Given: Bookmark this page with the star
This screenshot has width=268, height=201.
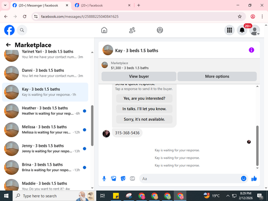Looking at the screenshot, I should pos(240,17).
